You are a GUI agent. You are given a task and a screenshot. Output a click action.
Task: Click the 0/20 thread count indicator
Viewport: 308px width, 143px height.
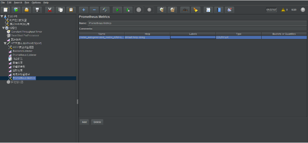tap(294, 10)
